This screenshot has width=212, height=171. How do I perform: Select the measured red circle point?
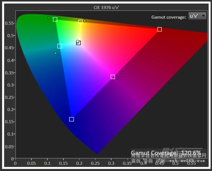tap(166, 28)
